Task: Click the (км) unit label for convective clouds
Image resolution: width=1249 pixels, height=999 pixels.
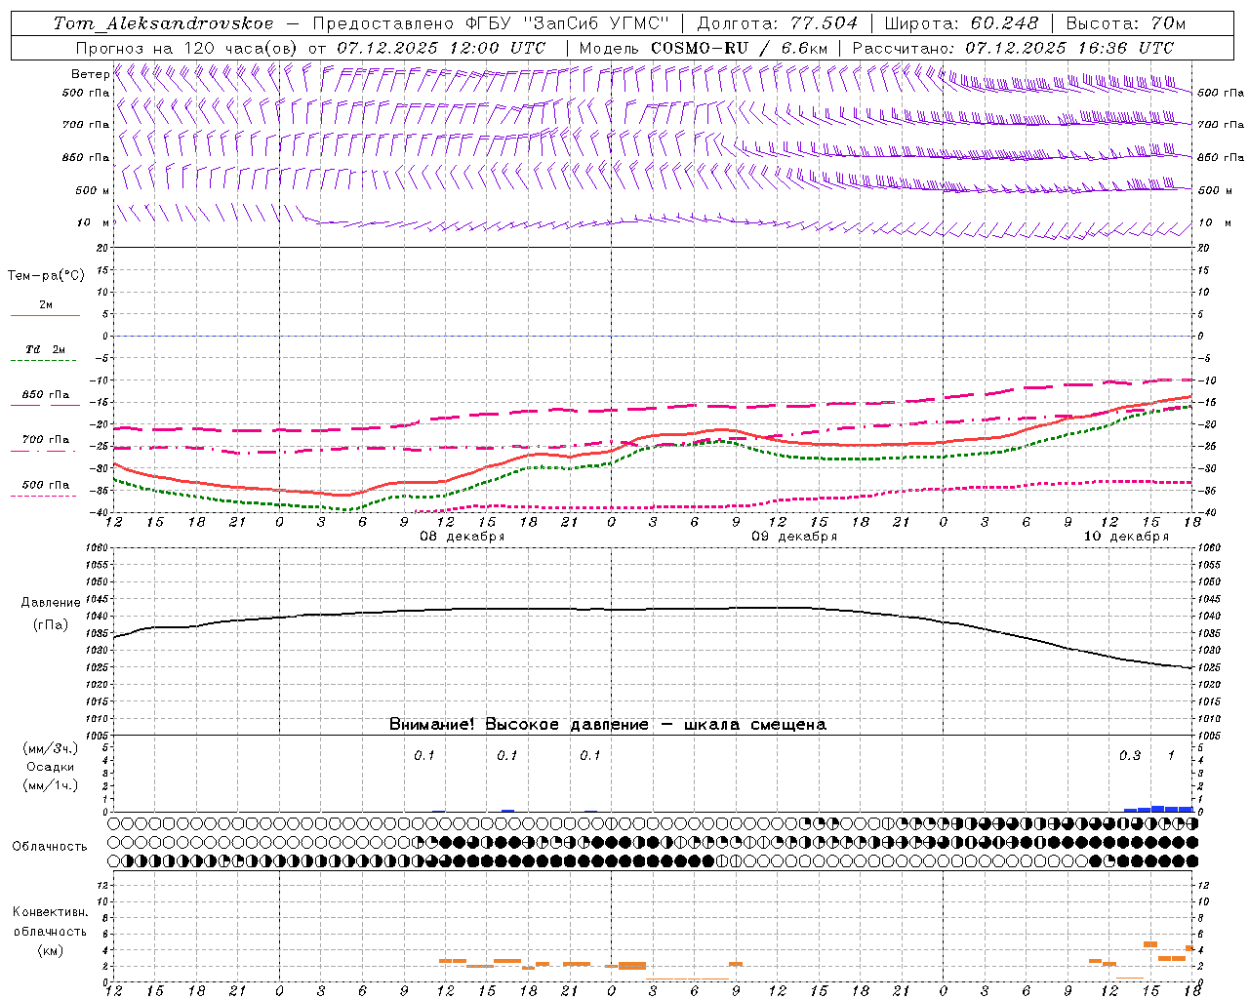Action: [x=51, y=950]
